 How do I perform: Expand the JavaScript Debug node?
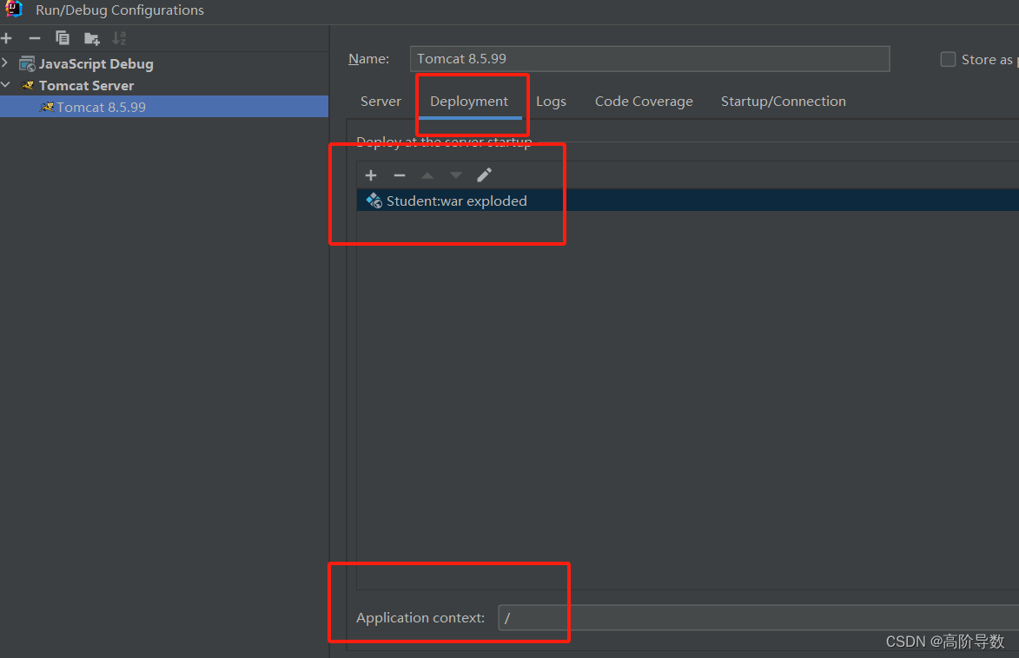(5, 63)
